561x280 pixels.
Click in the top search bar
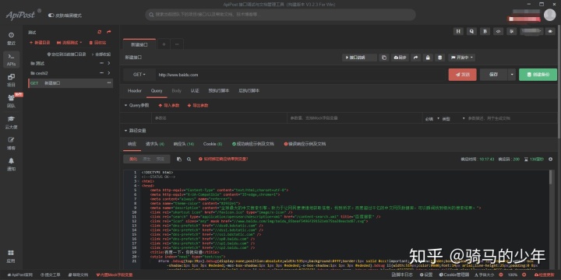[x=280, y=15]
